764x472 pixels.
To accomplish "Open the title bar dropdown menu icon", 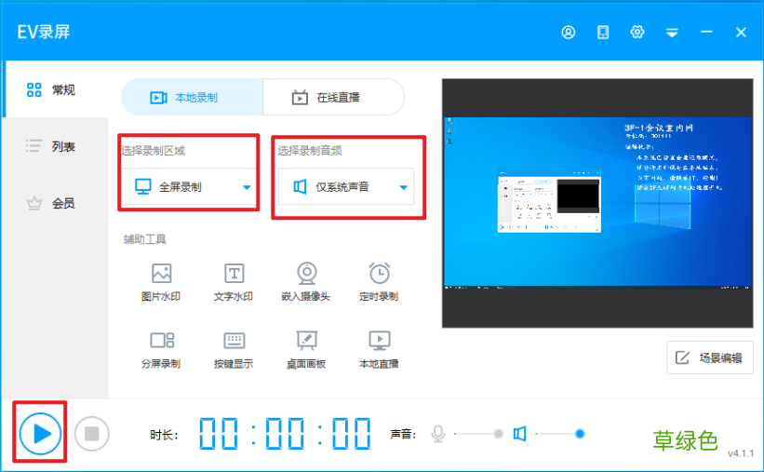I will 672,33.
